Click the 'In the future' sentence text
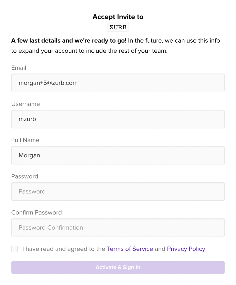This screenshot has width=236, height=285. pyautogui.click(x=174, y=41)
